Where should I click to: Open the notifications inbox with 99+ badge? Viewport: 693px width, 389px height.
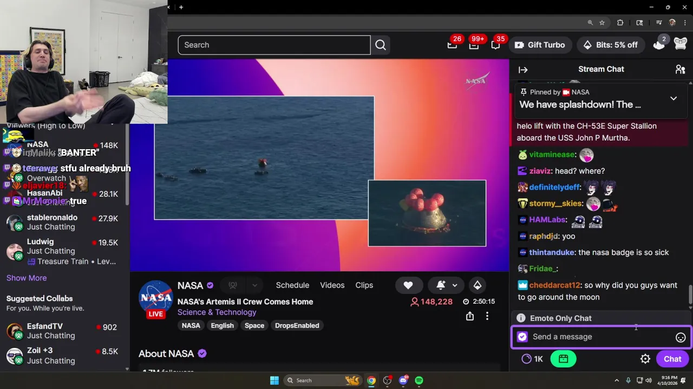point(474,45)
